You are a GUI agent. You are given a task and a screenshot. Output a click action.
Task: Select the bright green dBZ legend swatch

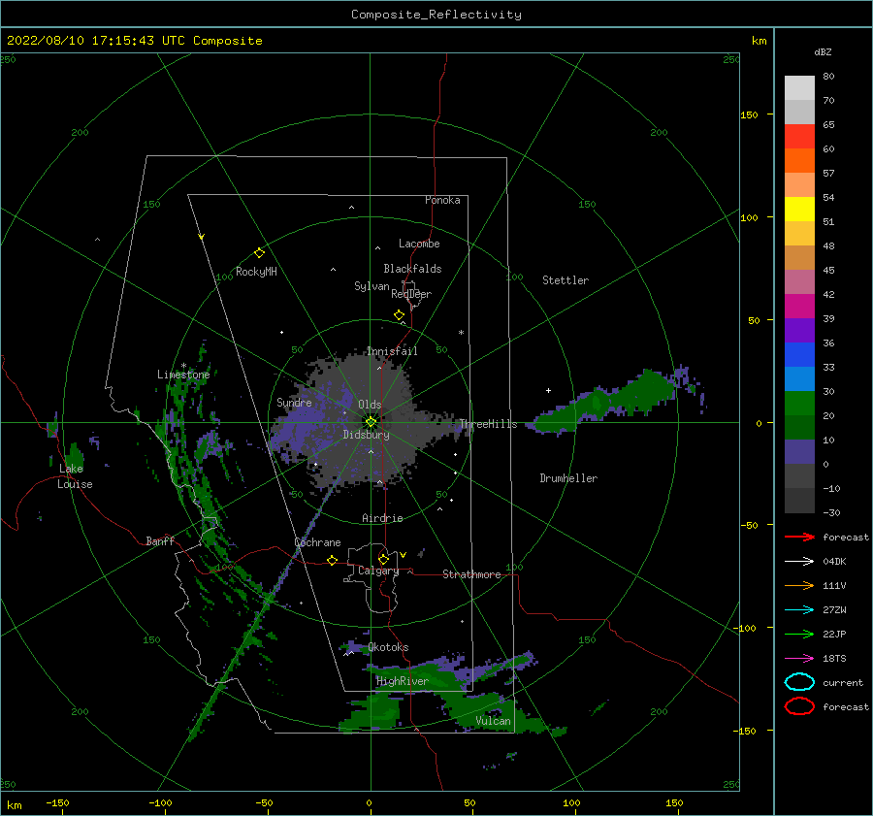coord(799,403)
